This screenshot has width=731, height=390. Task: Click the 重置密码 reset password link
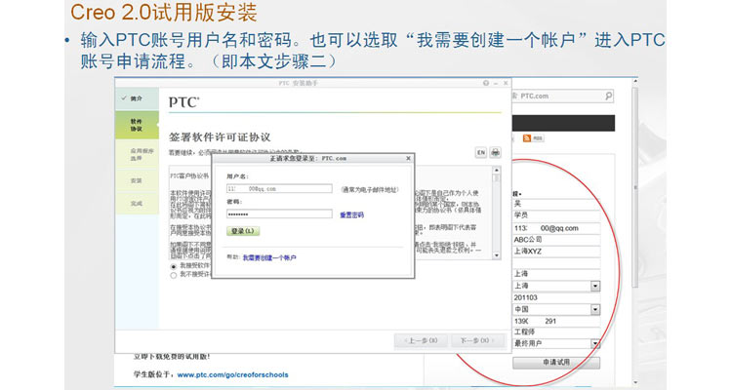click(x=351, y=214)
